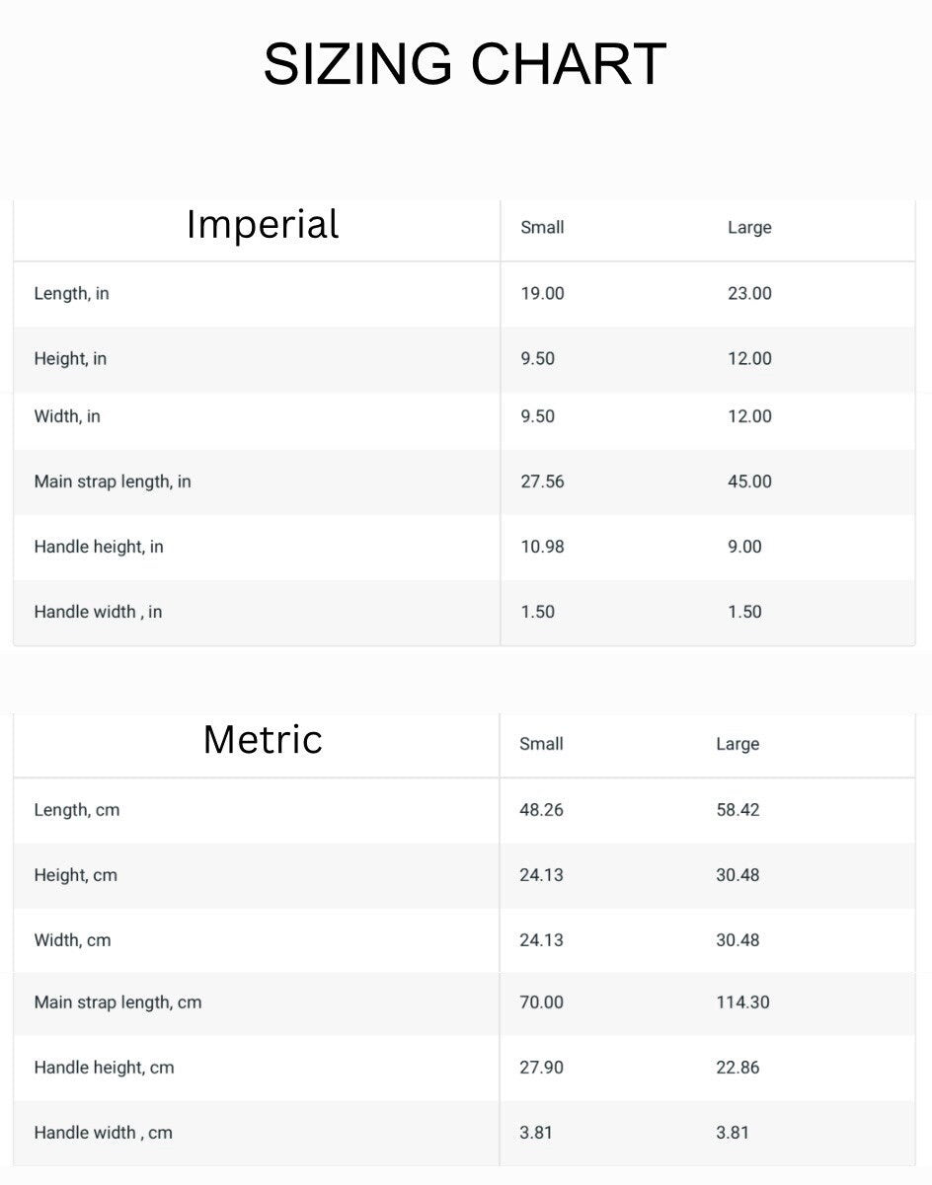Click the Small column header in Metric table
This screenshot has width=932, height=1185.
(541, 744)
